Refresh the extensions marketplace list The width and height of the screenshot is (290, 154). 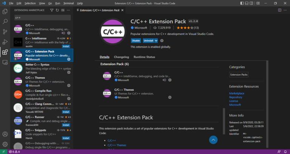57,10
